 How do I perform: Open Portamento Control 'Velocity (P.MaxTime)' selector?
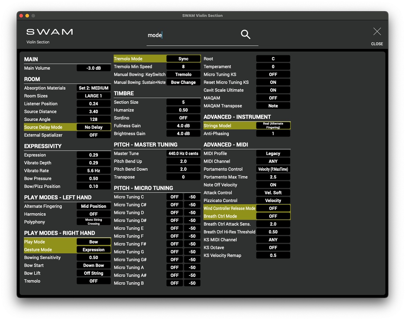pos(273,169)
